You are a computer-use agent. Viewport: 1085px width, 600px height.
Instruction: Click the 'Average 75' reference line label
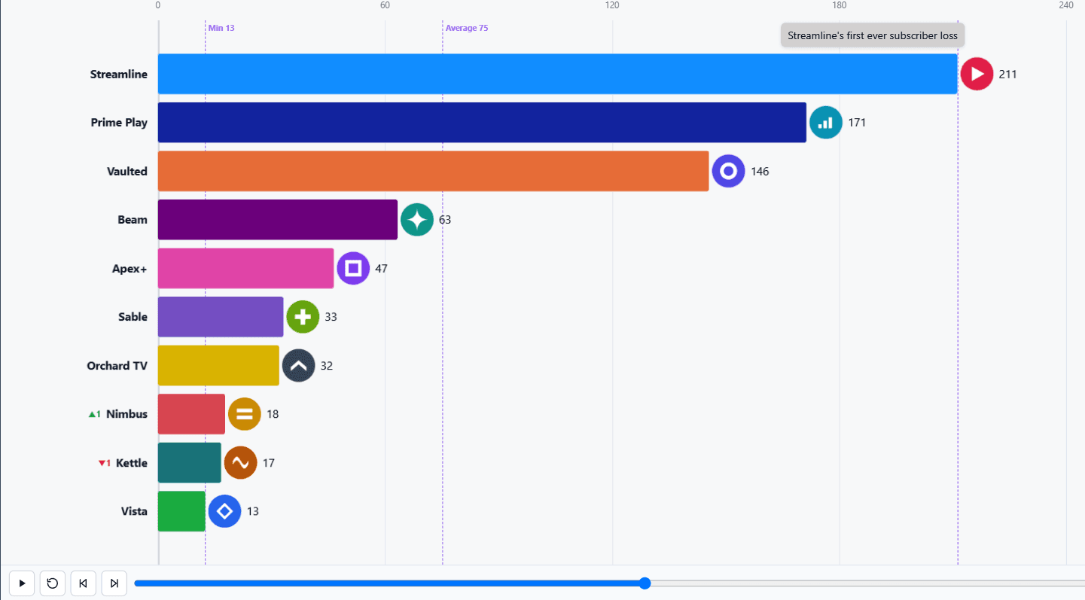coord(467,28)
